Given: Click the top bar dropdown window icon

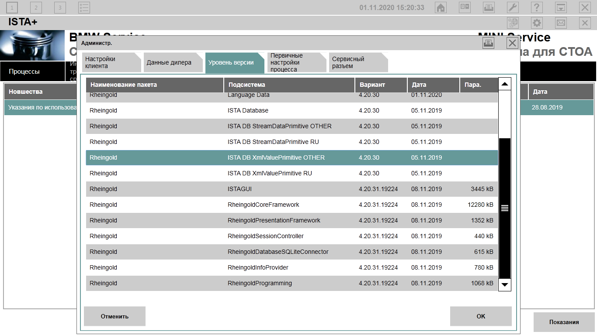Looking at the screenshot, I should click(x=561, y=7).
